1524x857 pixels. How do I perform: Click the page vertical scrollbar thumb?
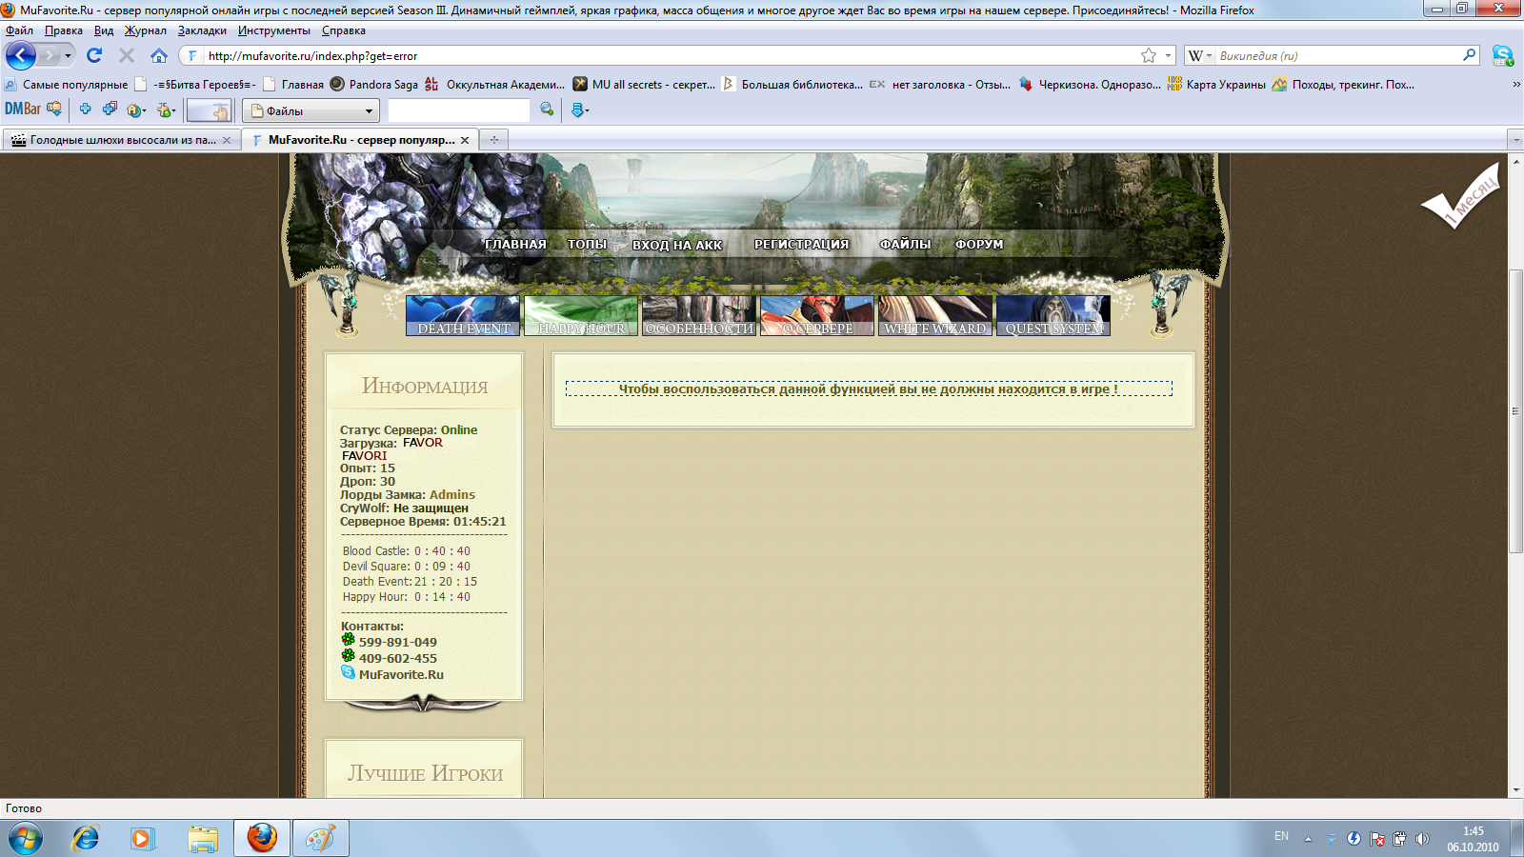1515,411
